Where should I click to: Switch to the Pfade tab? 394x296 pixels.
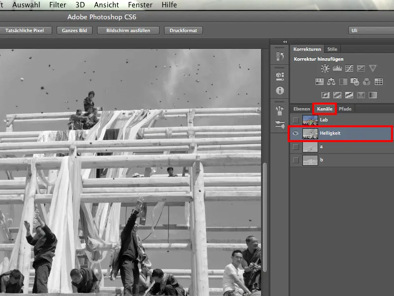coord(345,109)
